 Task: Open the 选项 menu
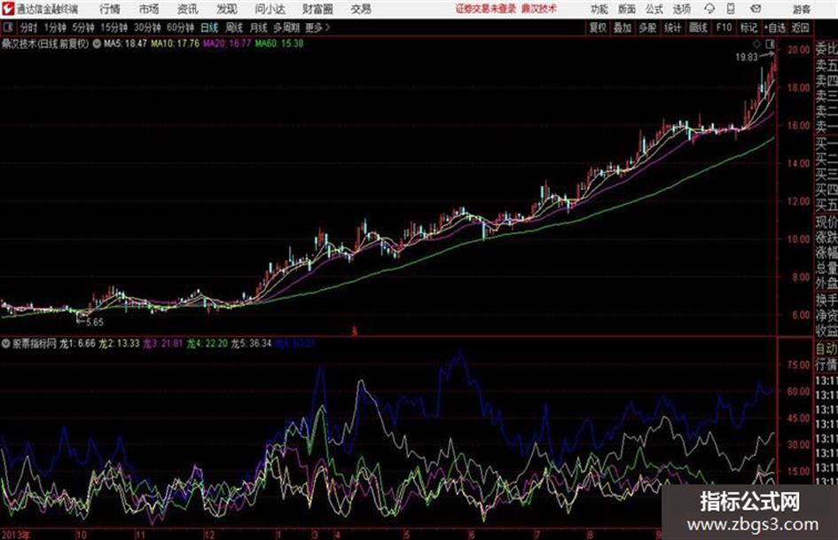click(x=681, y=9)
